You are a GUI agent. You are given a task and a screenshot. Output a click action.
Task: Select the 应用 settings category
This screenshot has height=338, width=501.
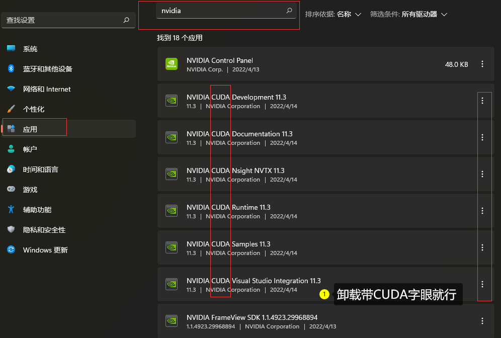pos(68,129)
